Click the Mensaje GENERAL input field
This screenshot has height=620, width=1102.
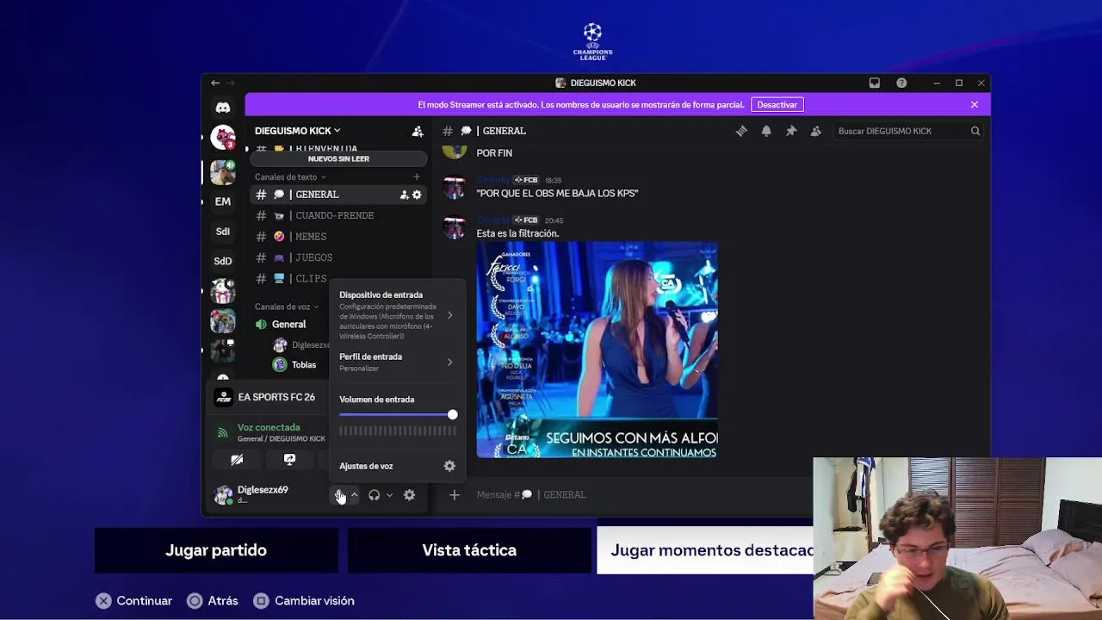pyautogui.click(x=637, y=495)
